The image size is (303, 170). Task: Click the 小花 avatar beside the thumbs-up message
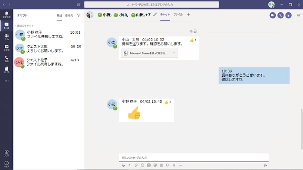(x=112, y=104)
